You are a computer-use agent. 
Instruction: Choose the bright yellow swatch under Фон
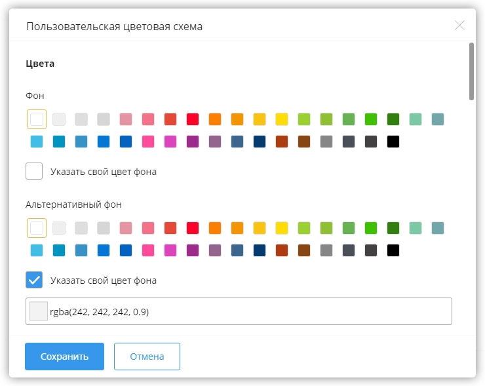tap(282, 119)
